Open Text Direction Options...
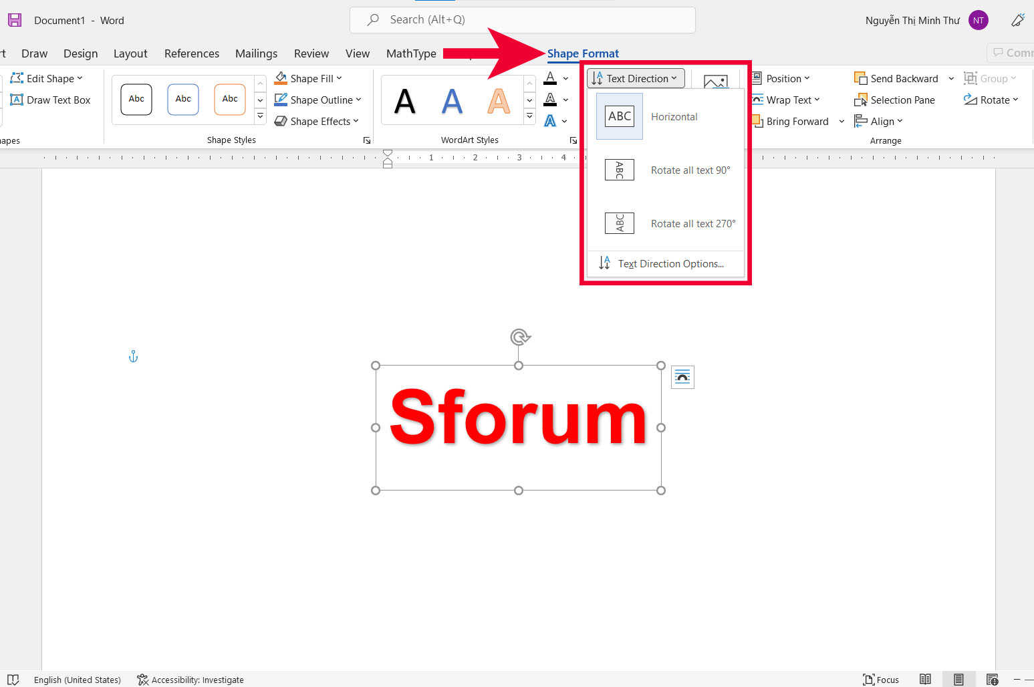Image resolution: width=1034 pixels, height=687 pixels. point(665,263)
